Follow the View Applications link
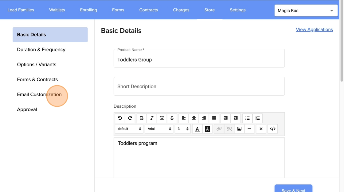Image resolution: width=344 pixels, height=192 pixels. 314,29
